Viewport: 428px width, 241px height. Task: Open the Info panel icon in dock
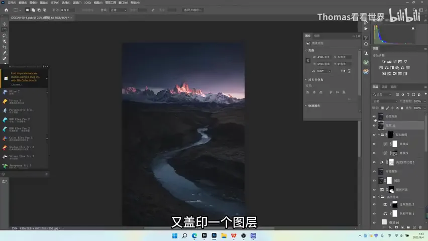tap(366, 44)
